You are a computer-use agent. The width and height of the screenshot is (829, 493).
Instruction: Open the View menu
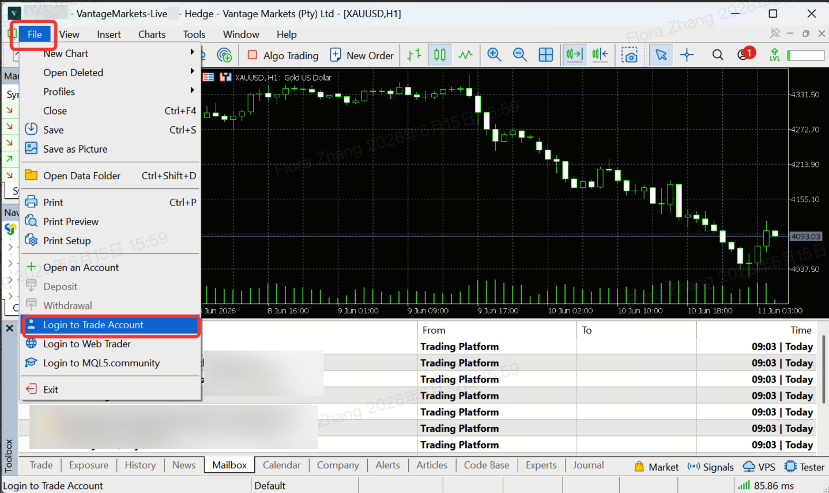[69, 35]
